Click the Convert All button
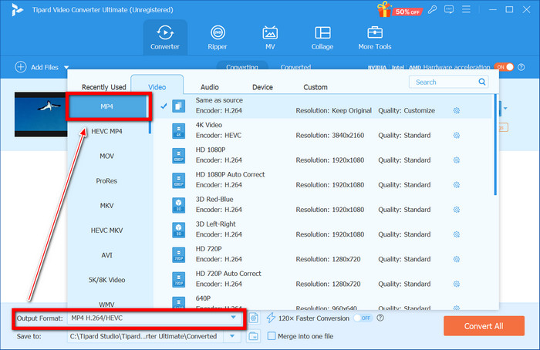This screenshot has height=350, width=540. point(484,326)
